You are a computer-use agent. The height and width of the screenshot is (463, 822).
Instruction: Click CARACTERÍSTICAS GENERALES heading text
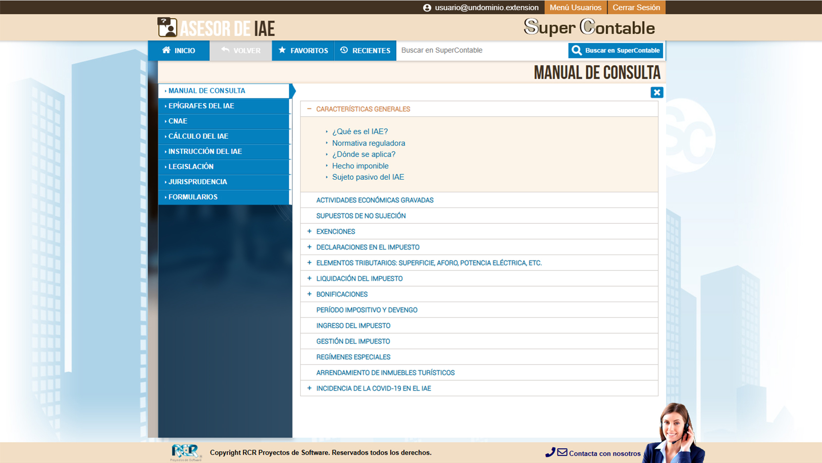tap(363, 109)
